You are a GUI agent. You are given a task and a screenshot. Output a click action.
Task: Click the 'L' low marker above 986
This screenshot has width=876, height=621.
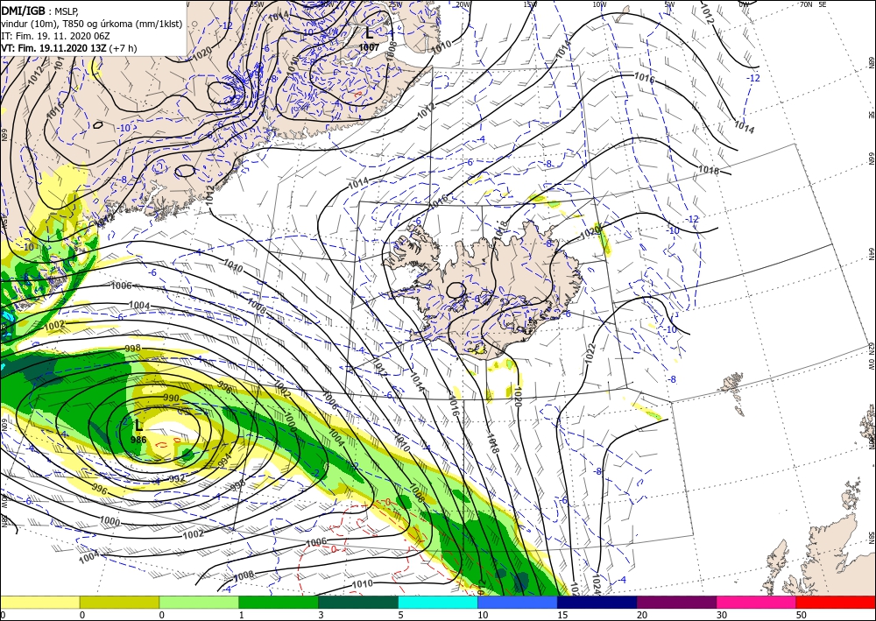138,426
